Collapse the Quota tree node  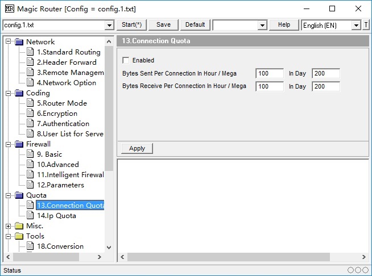click(9, 195)
